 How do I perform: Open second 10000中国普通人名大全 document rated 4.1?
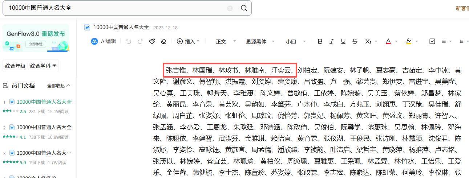click(44, 127)
